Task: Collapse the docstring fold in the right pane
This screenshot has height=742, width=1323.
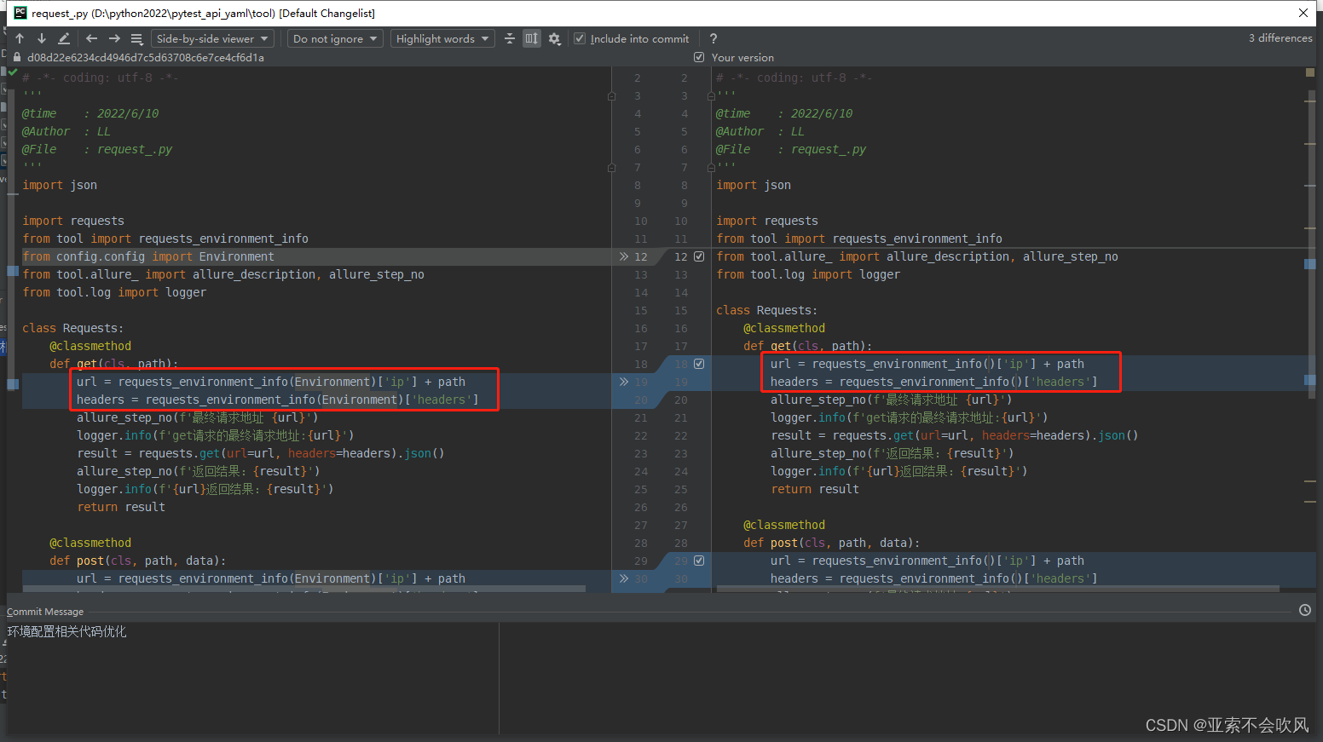Action: click(711, 96)
